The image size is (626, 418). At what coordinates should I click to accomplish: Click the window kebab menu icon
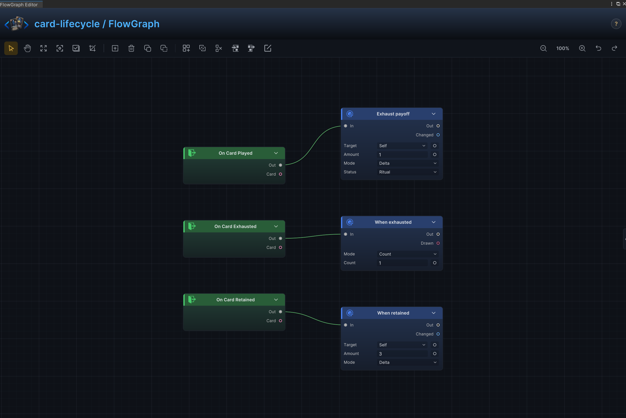(611, 4)
